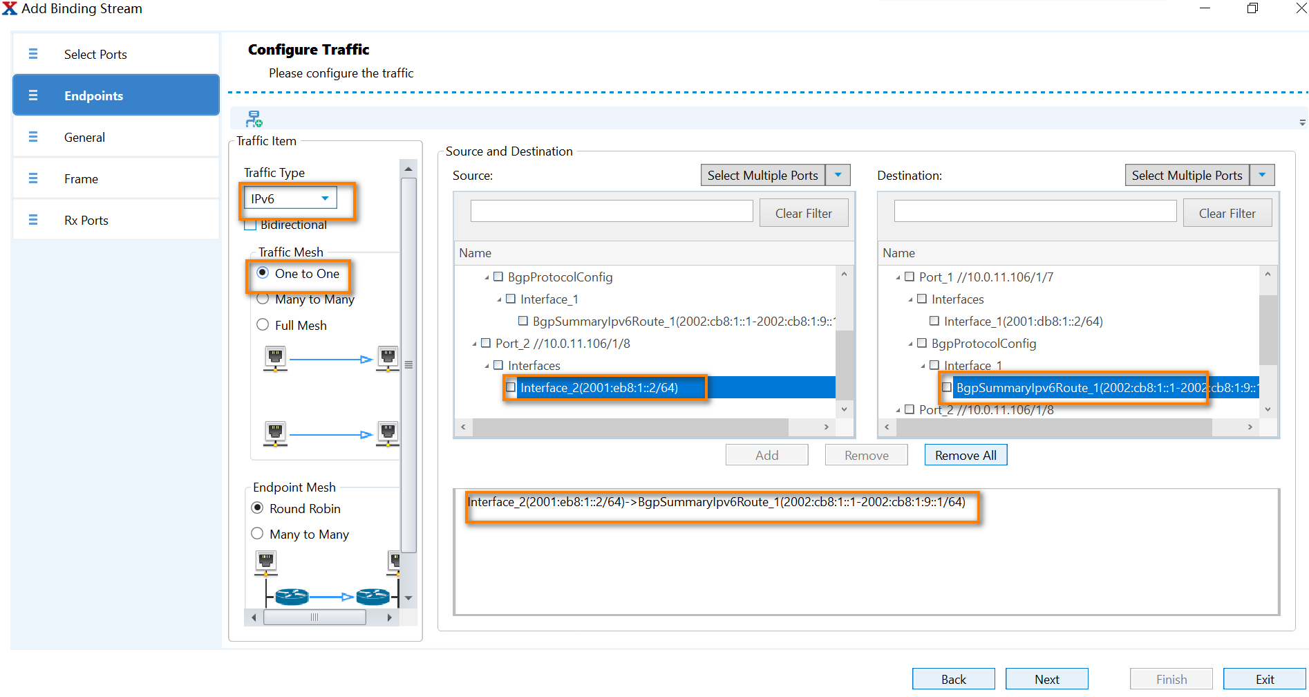Click the Back button
This screenshot has height=697, width=1309.
tap(953, 679)
